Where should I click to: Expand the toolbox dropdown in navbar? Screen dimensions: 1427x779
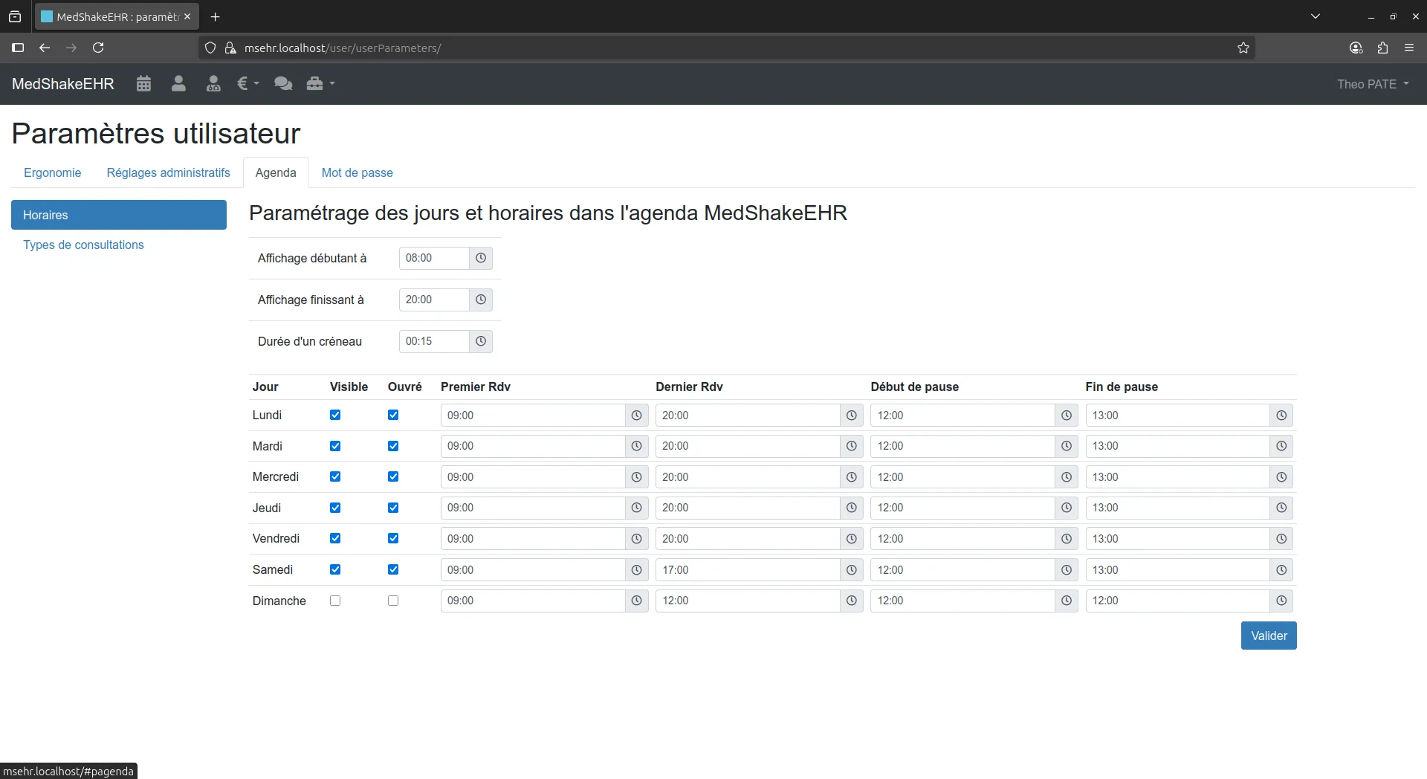(x=320, y=84)
